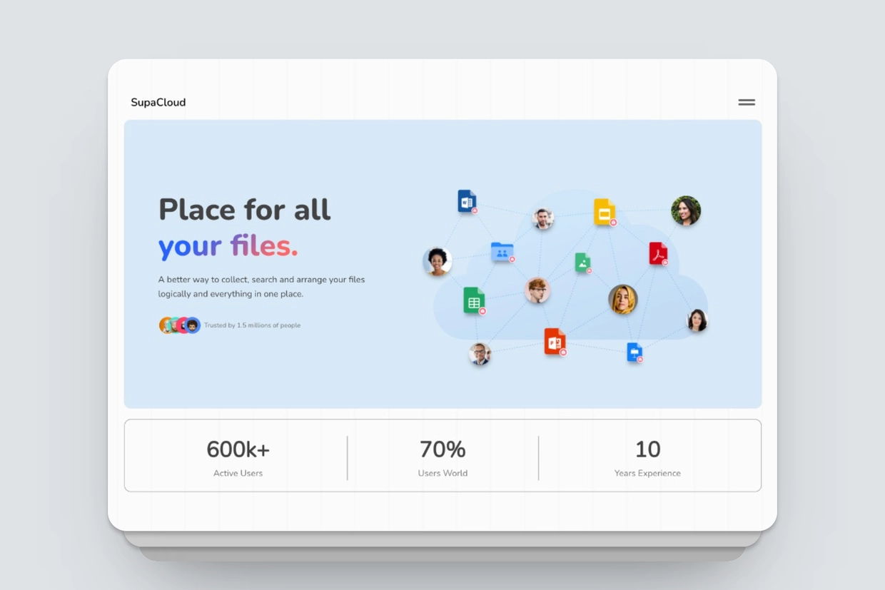Click the red Adobe PDF file icon

pyautogui.click(x=657, y=253)
